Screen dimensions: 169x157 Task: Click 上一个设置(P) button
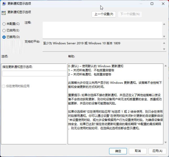(104, 14)
